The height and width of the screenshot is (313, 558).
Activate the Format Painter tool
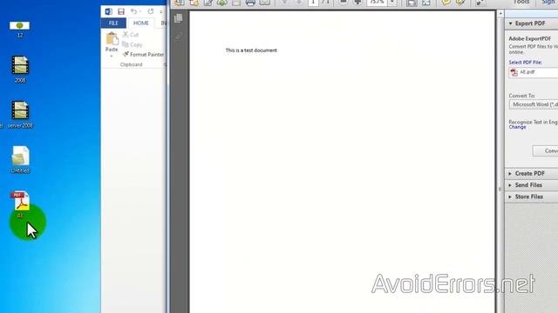[x=143, y=54]
